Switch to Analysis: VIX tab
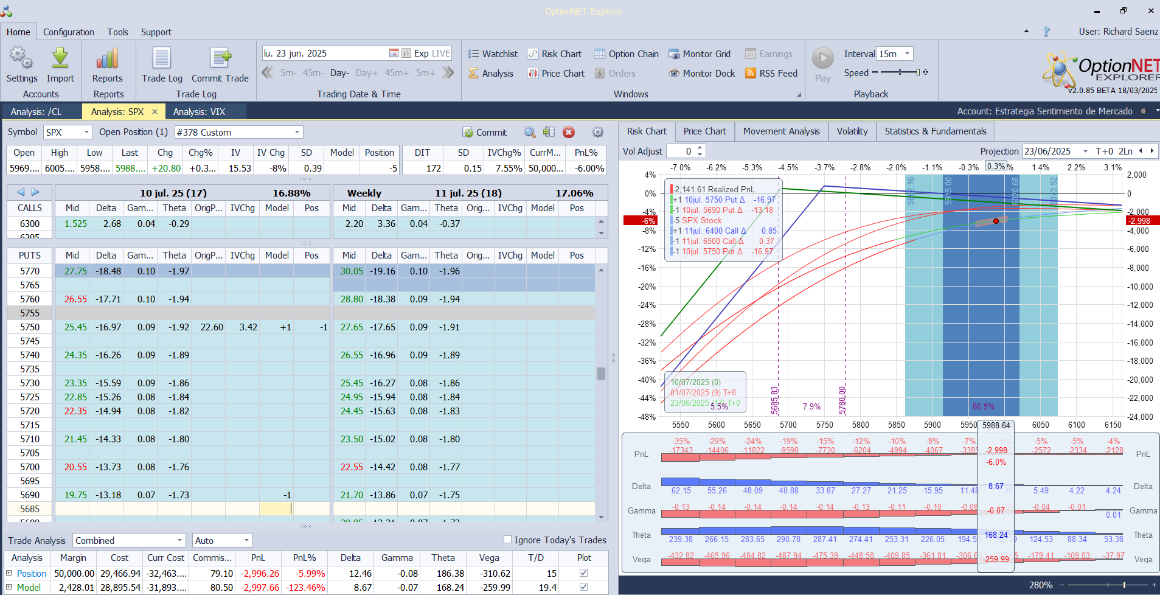This screenshot has width=1160, height=595. (x=200, y=111)
